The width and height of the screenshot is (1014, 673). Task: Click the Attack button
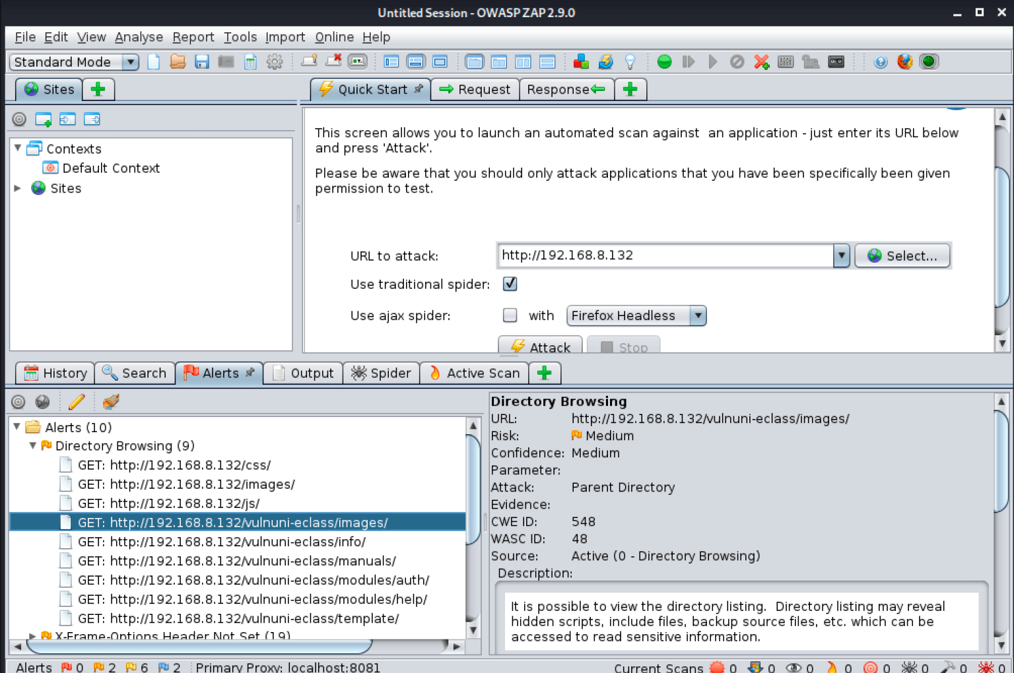pos(540,346)
